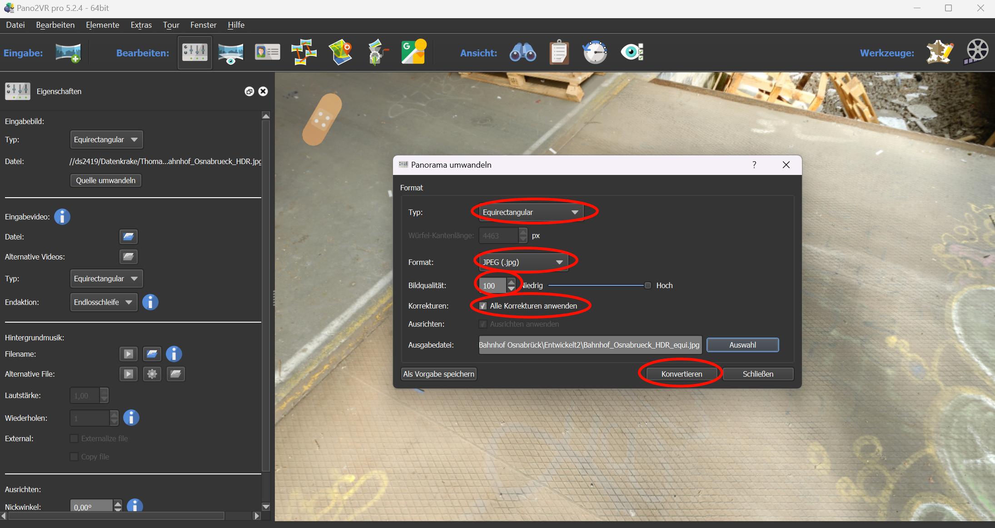Image resolution: width=995 pixels, height=528 pixels.
Task: Open the Skin Editor spray can icon
Action: click(377, 52)
